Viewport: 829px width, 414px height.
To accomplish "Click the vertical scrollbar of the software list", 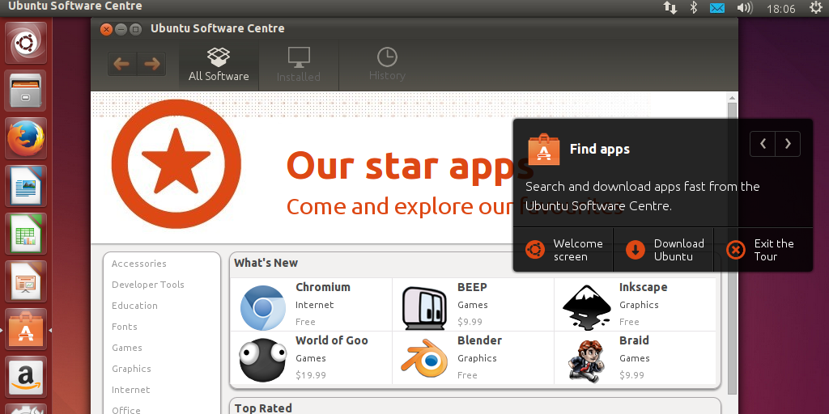I will tap(732, 248).
